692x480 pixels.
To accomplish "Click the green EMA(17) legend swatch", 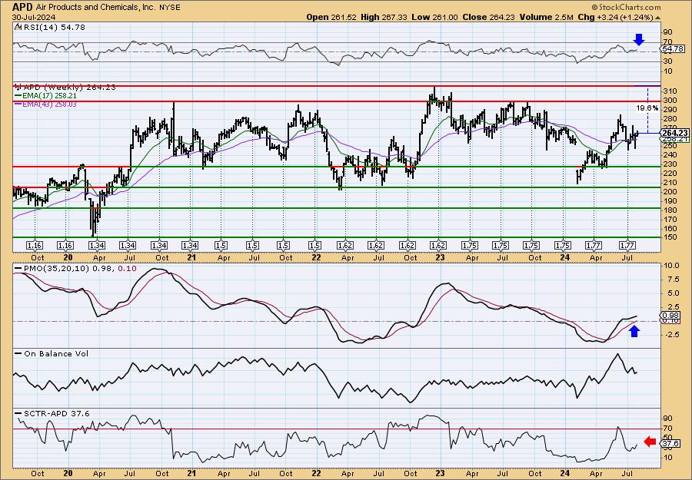I will point(18,95).
